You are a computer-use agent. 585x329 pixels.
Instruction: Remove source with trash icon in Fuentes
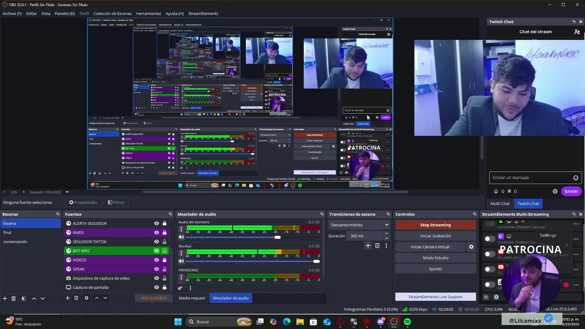76,298
